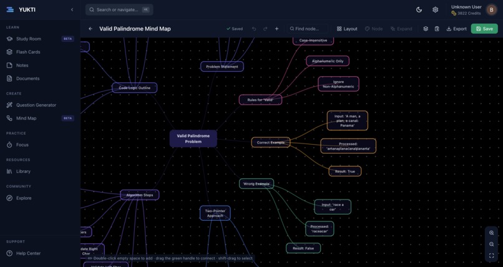The width and height of the screenshot is (503, 267).
Task: Fit view with fullscreen icon
Action: point(491,256)
